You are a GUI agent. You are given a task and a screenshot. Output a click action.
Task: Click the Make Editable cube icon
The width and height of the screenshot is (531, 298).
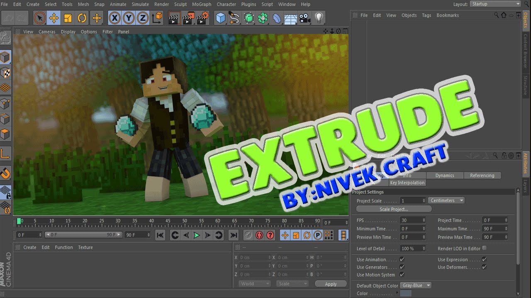point(5,57)
